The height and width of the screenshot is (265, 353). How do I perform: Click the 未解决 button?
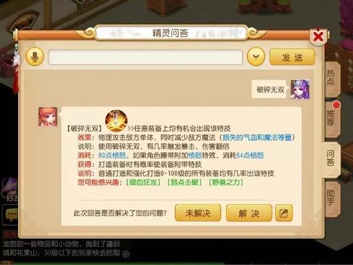click(198, 213)
